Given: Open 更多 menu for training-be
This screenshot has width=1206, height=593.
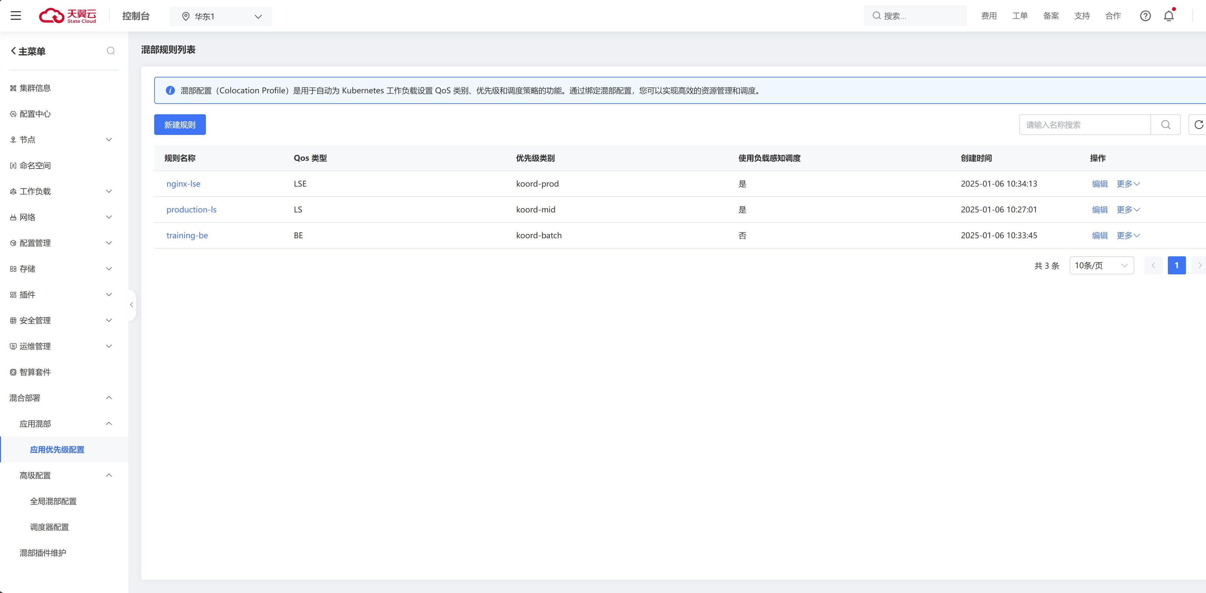Looking at the screenshot, I should point(1128,235).
